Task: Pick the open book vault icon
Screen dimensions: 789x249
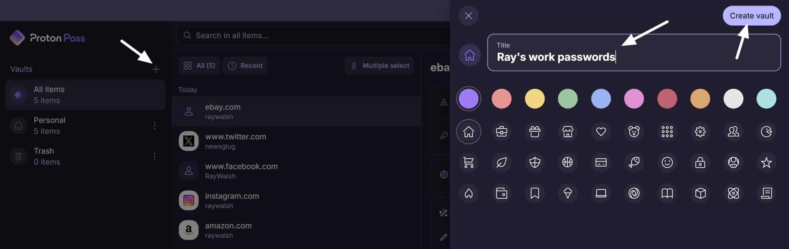Action: pyautogui.click(x=667, y=193)
